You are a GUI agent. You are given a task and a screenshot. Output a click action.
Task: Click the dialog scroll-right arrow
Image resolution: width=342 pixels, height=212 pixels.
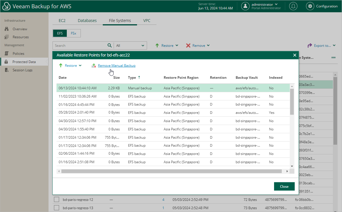pyautogui.click(x=287, y=171)
